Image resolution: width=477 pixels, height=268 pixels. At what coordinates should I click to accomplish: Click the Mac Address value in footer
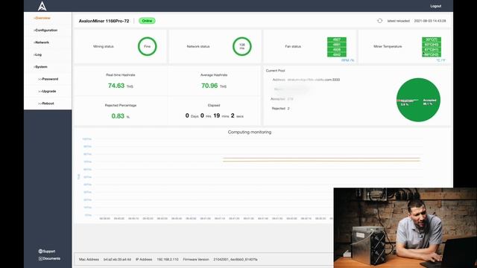click(x=117, y=260)
